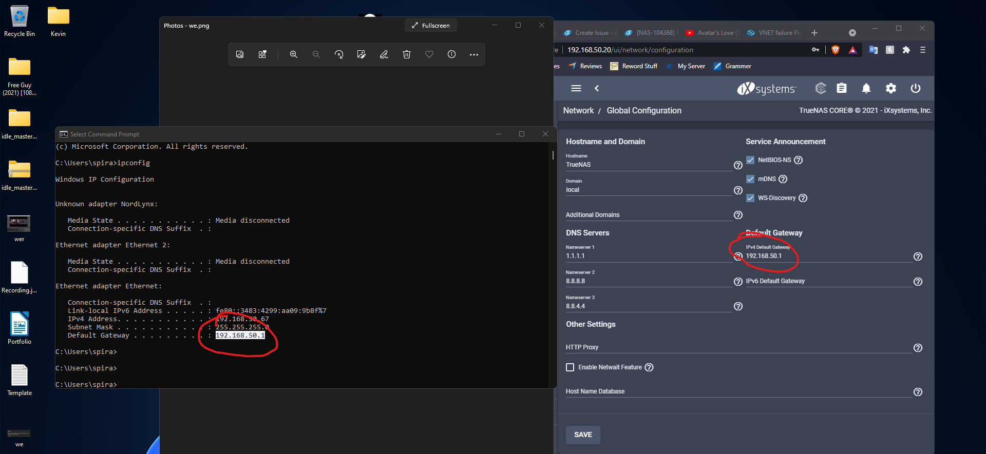This screenshot has width=986, height=454.
Task: Show help for Nameserver 2
Action: coord(738,282)
